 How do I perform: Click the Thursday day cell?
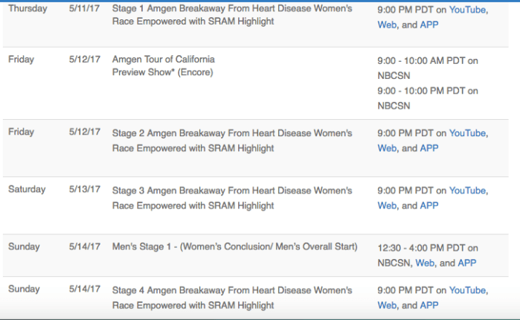pyautogui.click(x=28, y=9)
